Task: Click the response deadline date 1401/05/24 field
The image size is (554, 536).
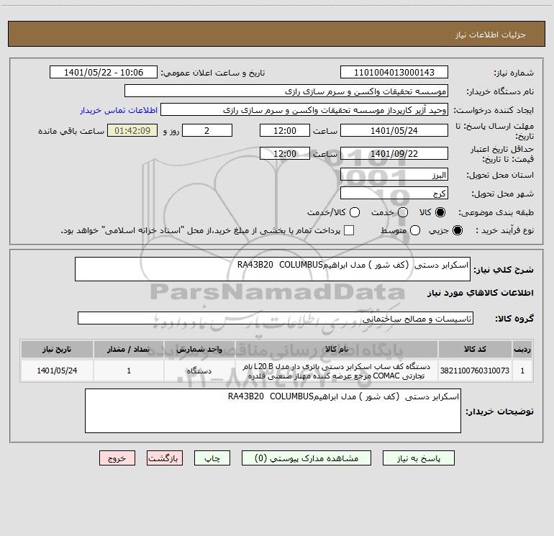Action: pos(394,130)
